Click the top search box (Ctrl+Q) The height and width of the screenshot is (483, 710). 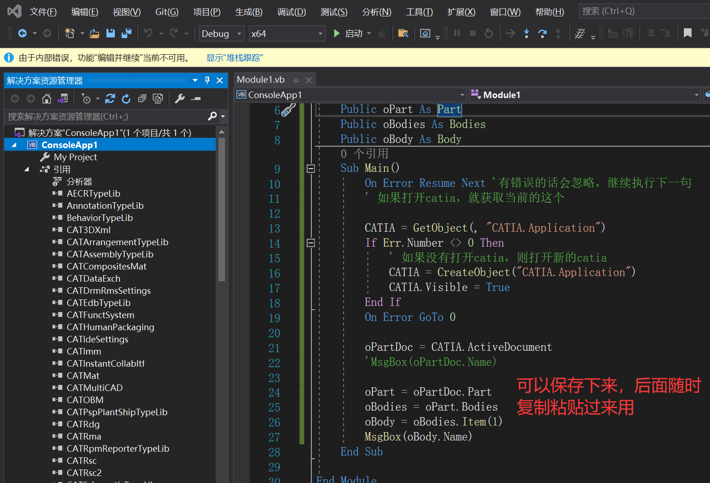(644, 11)
